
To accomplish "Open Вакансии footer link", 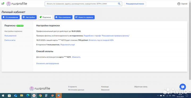I will point(105,90).
